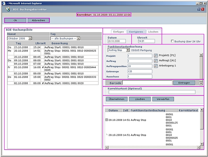Minimize the Internet Explorer window
The height and width of the screenshot is (157, 208).
tap(197, 3)
